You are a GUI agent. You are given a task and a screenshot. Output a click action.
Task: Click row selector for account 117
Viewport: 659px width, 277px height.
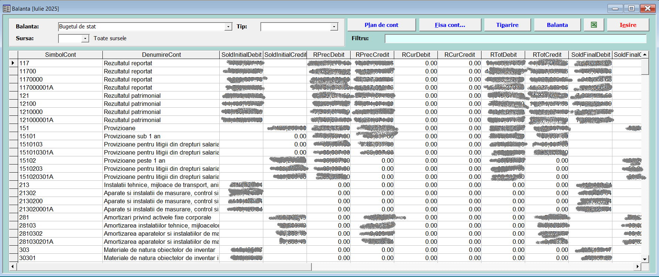click(x=13, y=63)
